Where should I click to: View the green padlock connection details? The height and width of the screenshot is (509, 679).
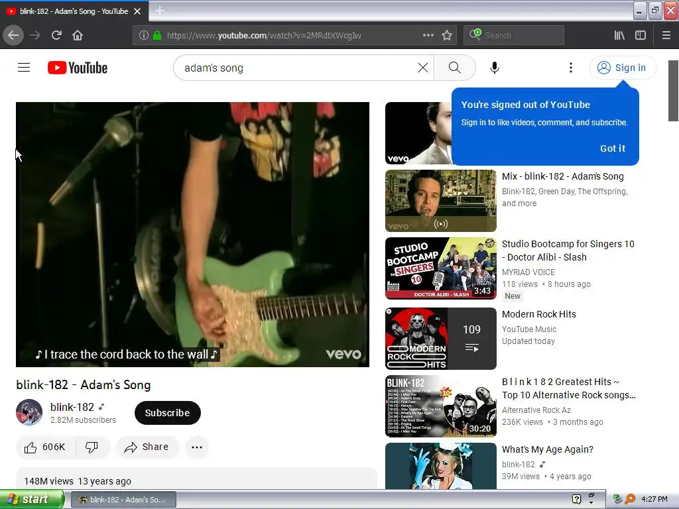pyautogui.click(x=157, y=35)
